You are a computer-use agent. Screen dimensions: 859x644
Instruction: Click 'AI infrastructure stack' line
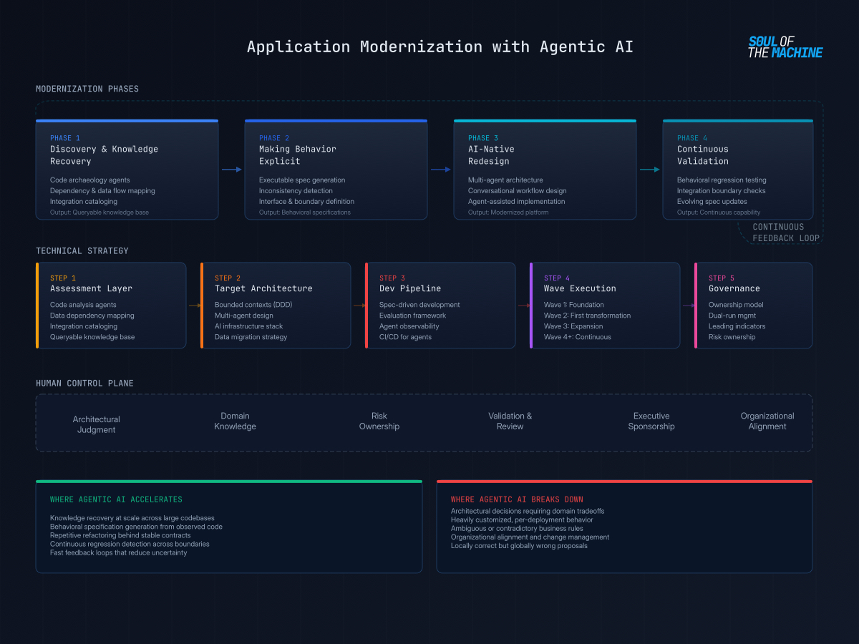[249, 326]
